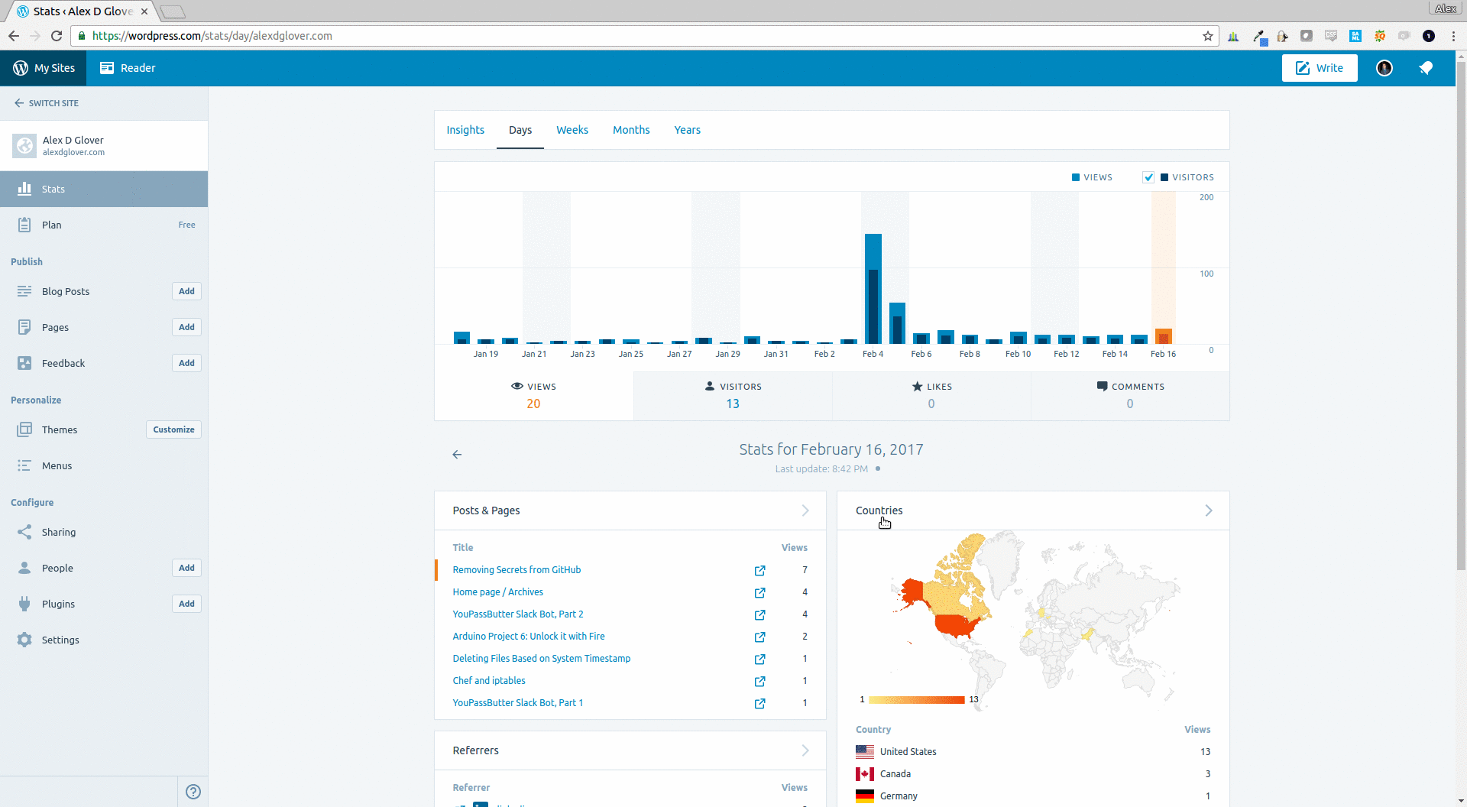Click the Blog Posts icon in sidebar

pyautogui.click(x=24, y=291)
